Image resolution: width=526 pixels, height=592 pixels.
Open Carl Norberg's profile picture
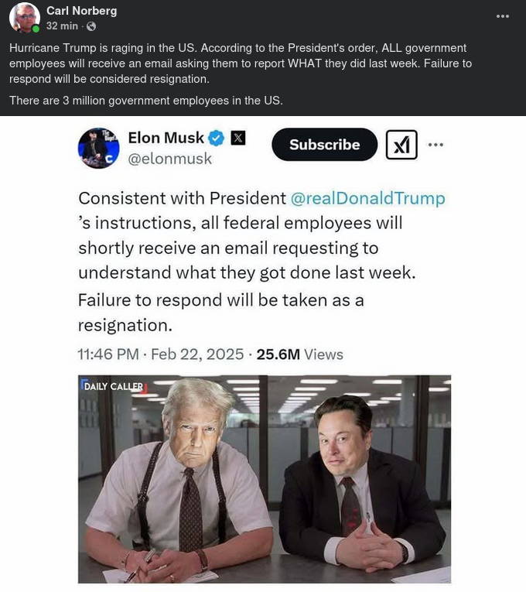[24, 18]
